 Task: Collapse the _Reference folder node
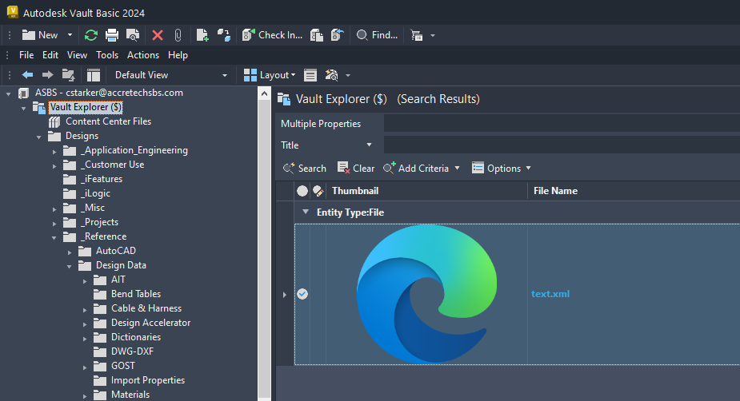[x=54, y=238]
